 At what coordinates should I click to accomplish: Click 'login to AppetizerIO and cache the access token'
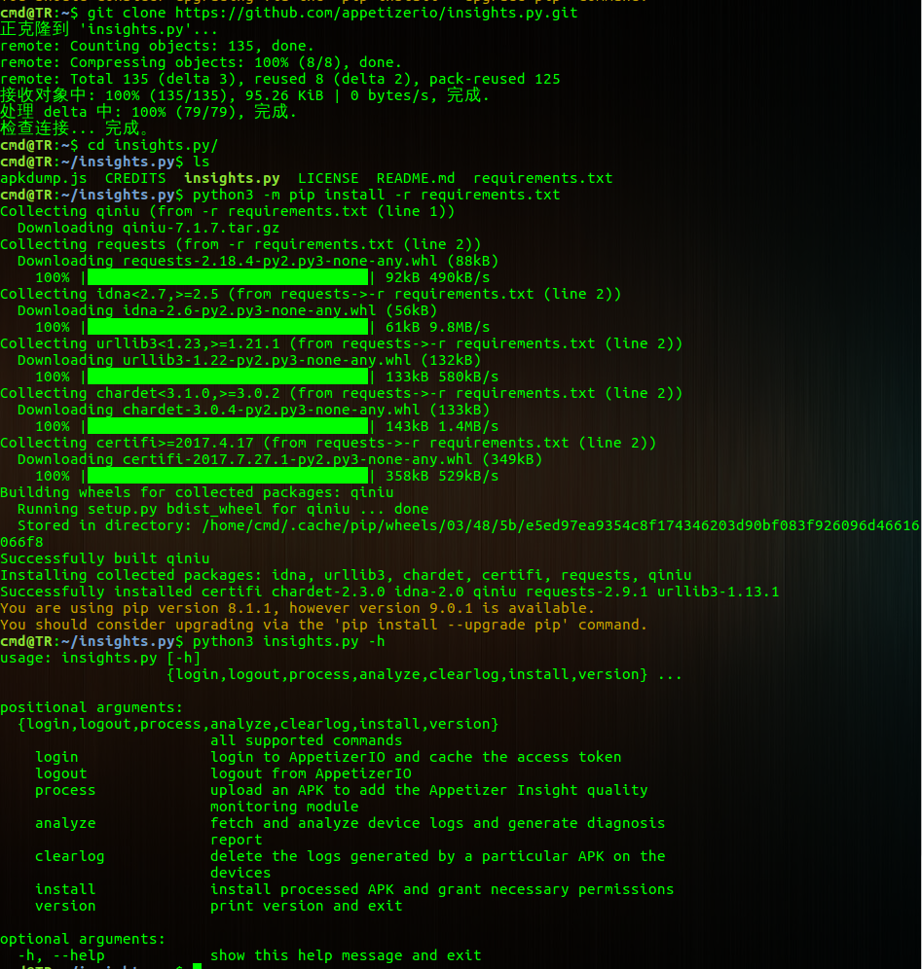[x=416, y=757]
